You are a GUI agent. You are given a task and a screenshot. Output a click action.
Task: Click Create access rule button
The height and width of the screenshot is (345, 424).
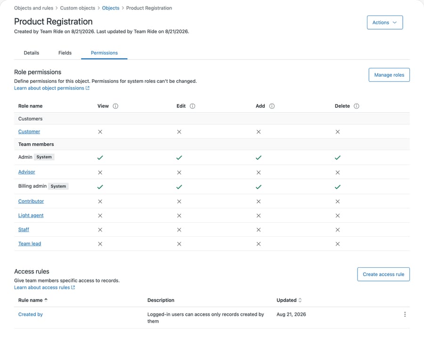point(383,274)
